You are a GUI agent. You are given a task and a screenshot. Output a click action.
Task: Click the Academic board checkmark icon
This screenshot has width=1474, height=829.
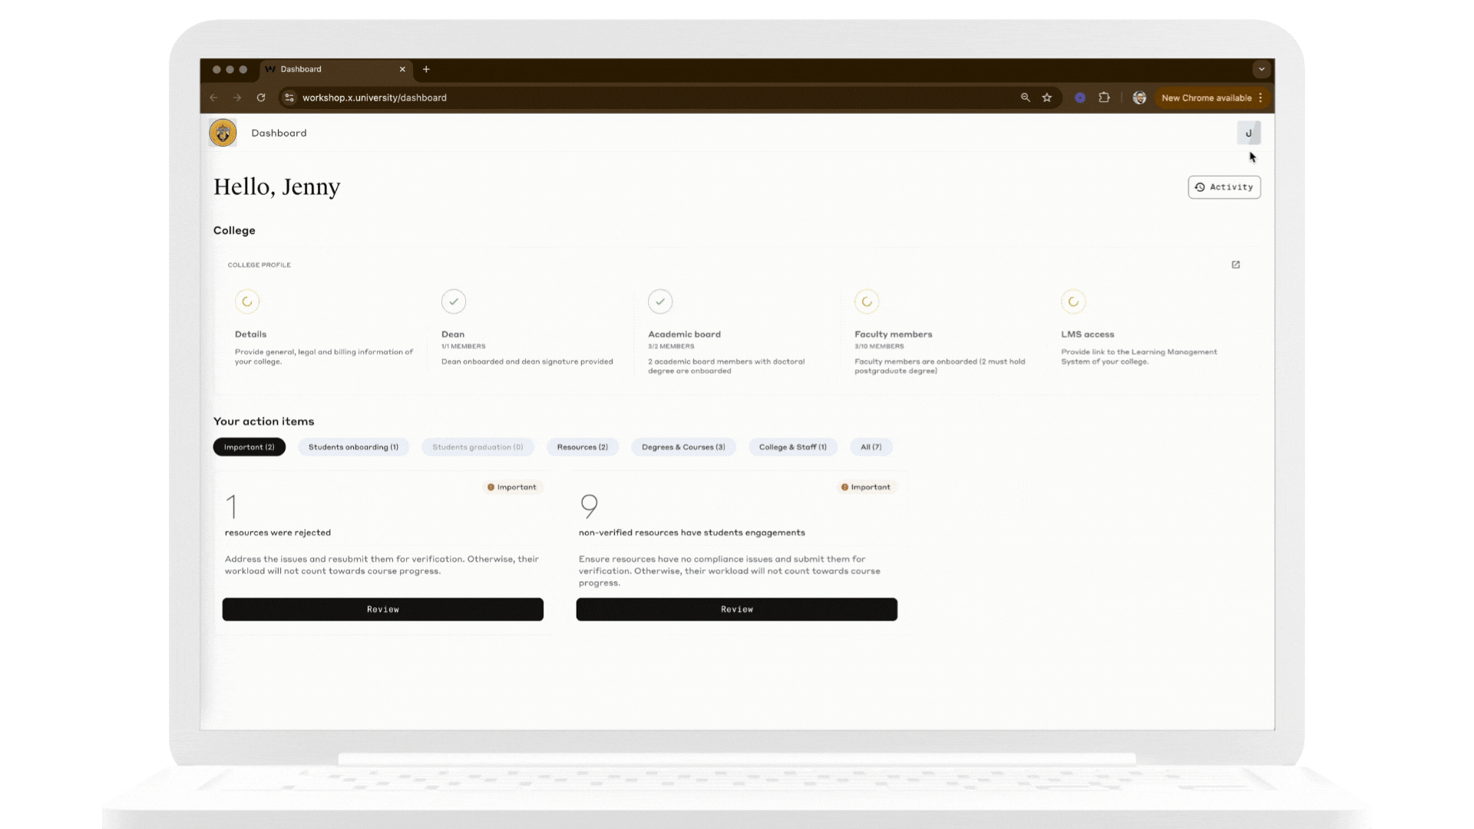(x=660, y=302)
